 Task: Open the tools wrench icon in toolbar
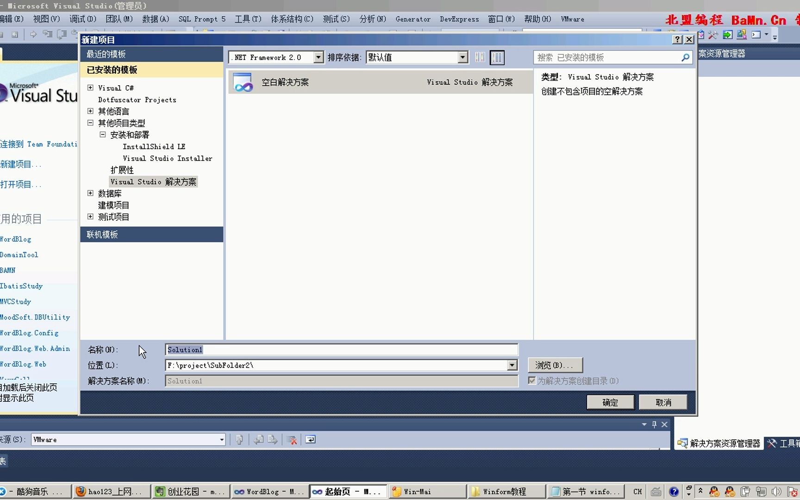pyautogui.click(x=713, y=35)
